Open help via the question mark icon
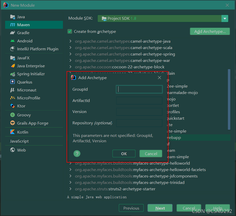The height and width of the screenshot is (216, 236). pos(77,154)
